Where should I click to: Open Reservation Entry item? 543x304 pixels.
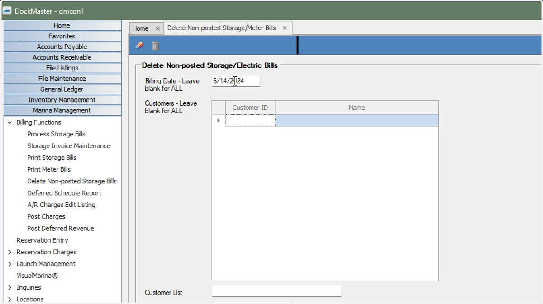pos(42,240)
